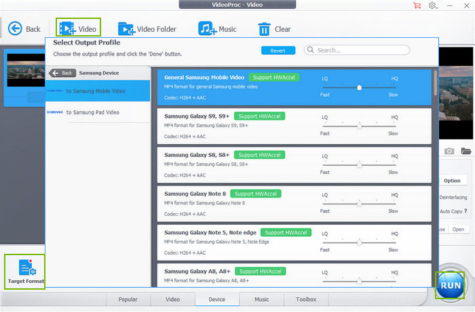Clear the file list with Clear
475x312 pixels.
pos(274,29)
